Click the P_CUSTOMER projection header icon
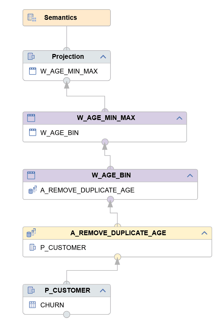 31,290
